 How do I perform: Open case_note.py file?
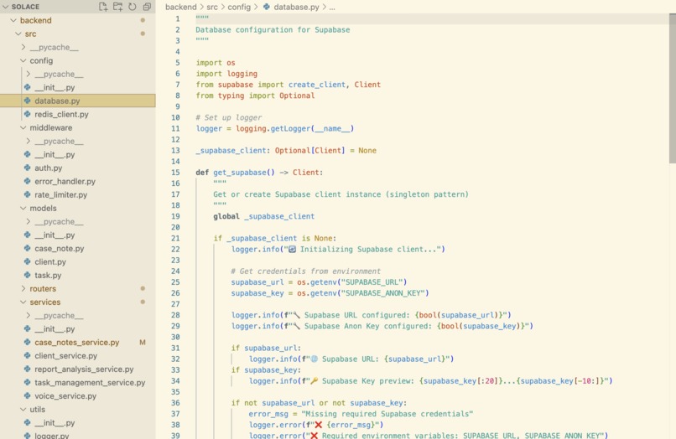click(59, 249)
